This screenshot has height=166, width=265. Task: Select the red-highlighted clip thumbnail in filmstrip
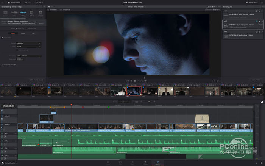pos(134,91)
